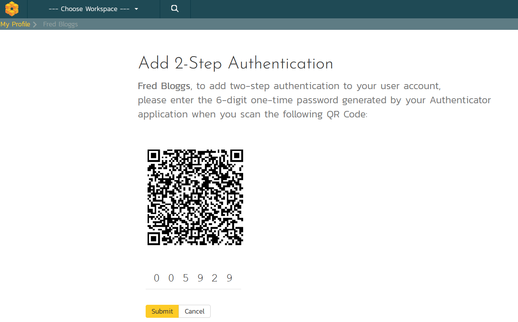Click the Add 2-Step Authentication heading
The image size is (518, 322).
(235, 63)
